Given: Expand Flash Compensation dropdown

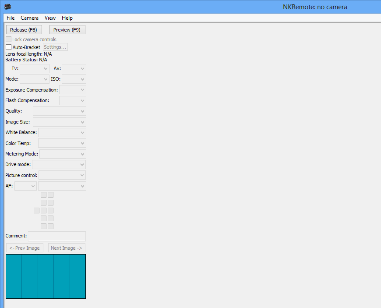Looking at the screenshot, I should 73,100.
